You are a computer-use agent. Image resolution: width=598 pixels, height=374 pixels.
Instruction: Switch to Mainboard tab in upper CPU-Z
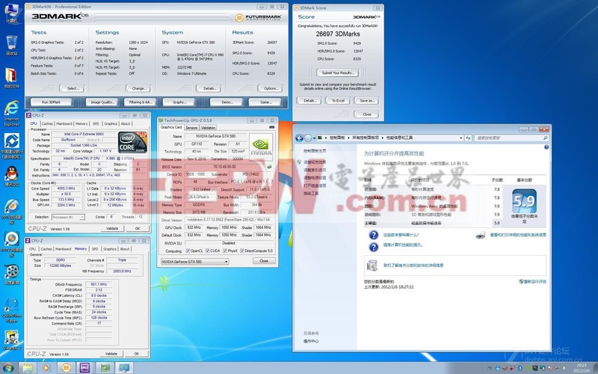coord(64,123)
